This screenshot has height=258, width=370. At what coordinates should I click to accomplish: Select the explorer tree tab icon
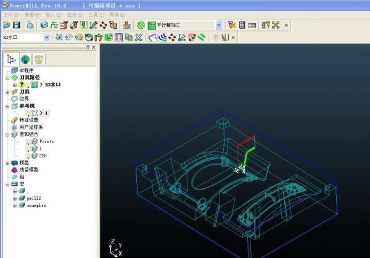[x=11, y=59]
